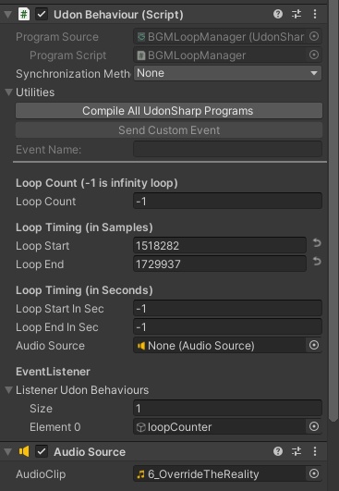The image size is (339, 491).
Task: Open object picker for AudioClip field
Action: tap(314, 473)
